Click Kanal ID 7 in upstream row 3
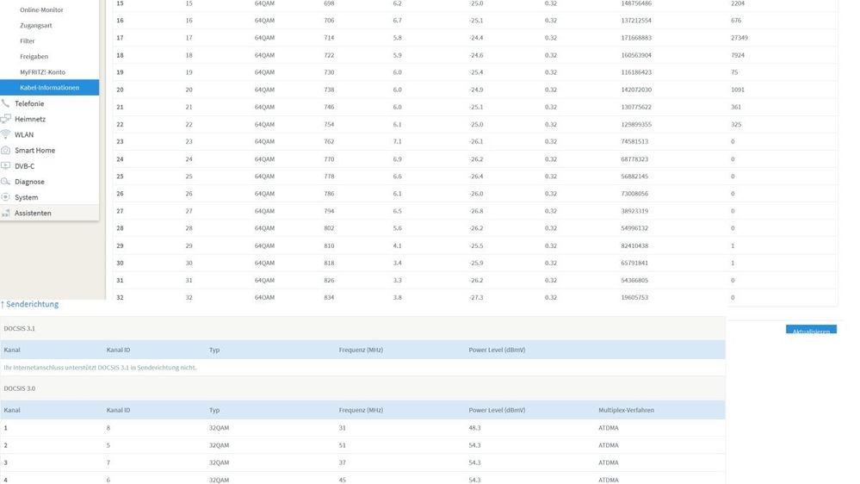860x484 pixels. [x=108, y=462]
